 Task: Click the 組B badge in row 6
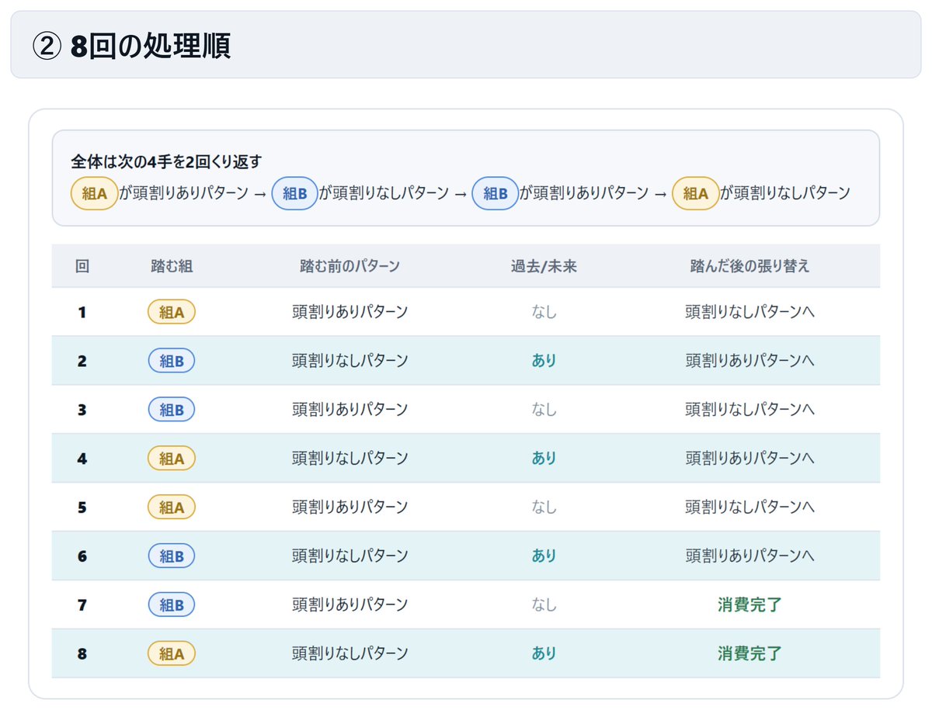172,556
